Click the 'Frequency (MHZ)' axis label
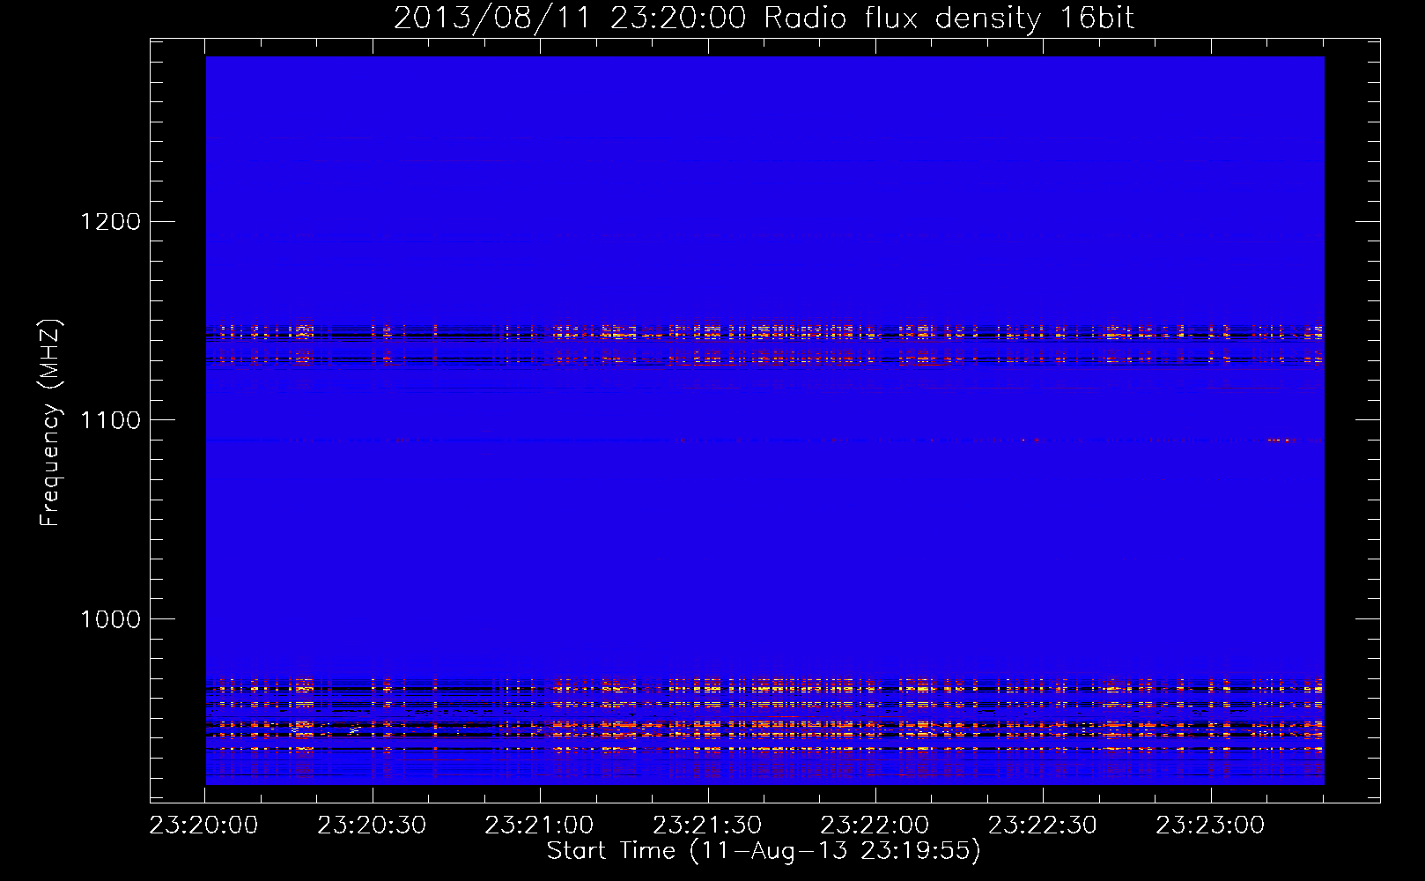 tap(50, 422)
